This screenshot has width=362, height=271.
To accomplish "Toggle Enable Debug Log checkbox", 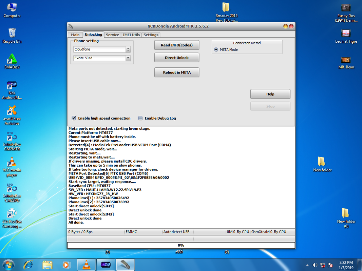I will coord(140,118).
